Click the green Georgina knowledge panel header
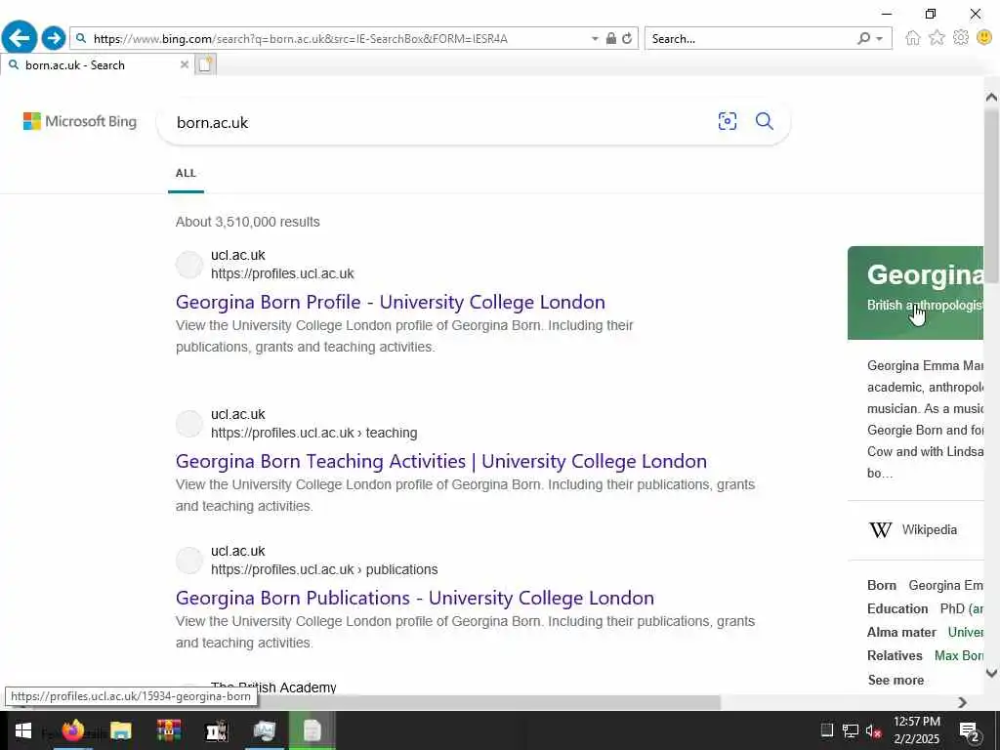The image size is (1000, 750). point(915,293)
